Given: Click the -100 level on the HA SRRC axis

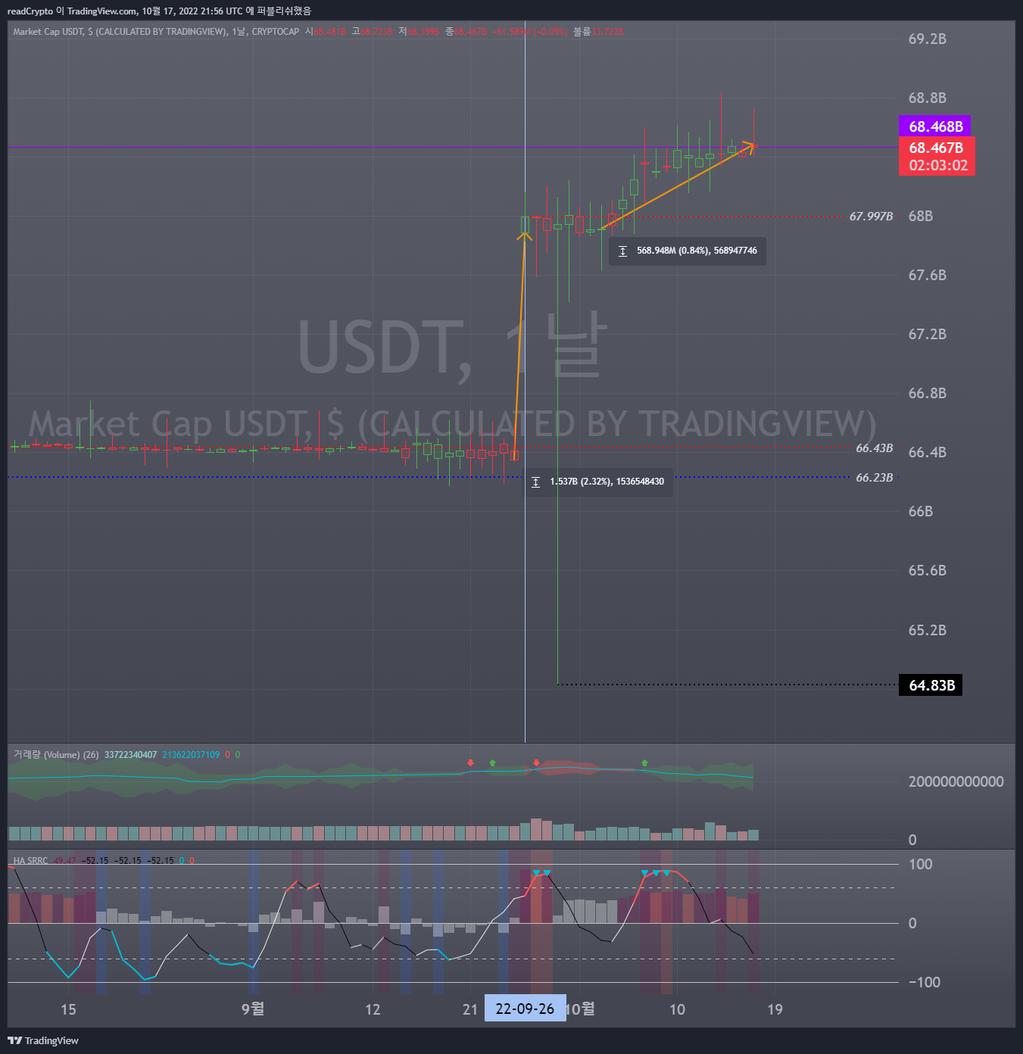Looking at the screenshot, I should coord(924,983).
